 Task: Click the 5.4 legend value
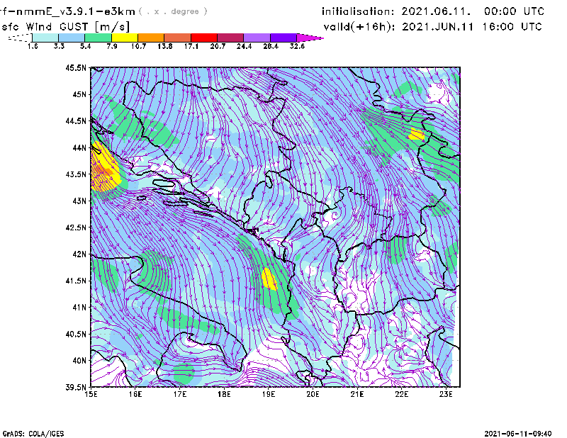coord(85,46)
